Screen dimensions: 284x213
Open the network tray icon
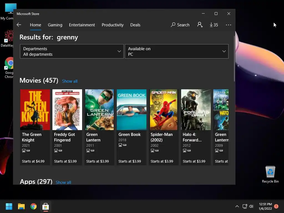pyautogui.click(x=245, y=206)
